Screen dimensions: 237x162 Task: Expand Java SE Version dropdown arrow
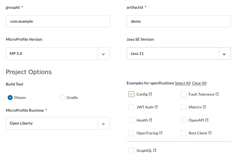coord(224,54)
